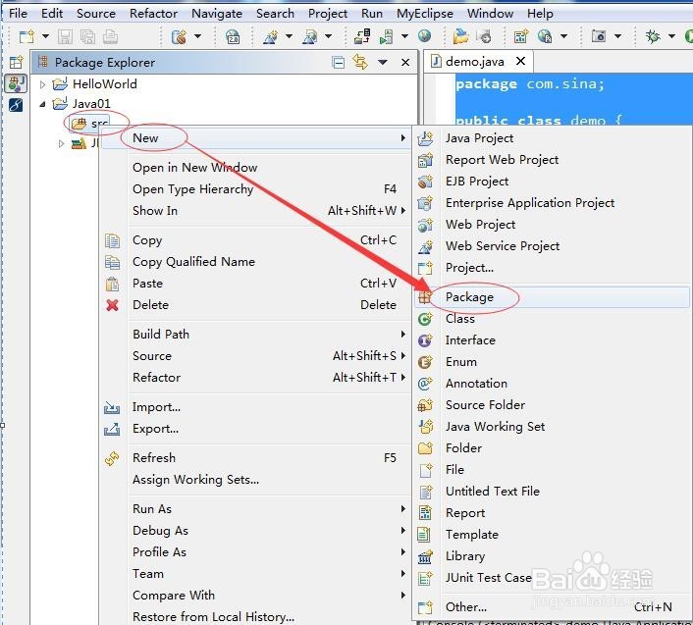Open the dropdown next to New toolbar icon
693x625 pixels.
pyautogui.click(x=45, y=36)
